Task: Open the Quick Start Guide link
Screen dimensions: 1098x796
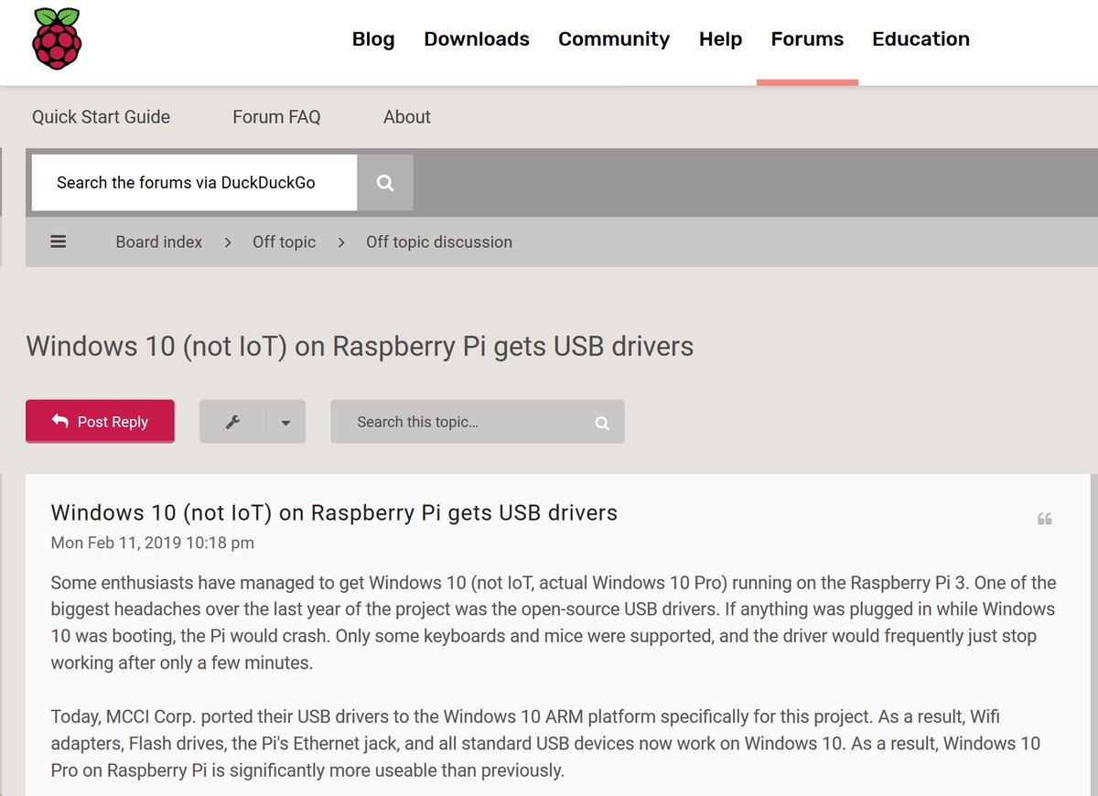Action: [101, 117]
